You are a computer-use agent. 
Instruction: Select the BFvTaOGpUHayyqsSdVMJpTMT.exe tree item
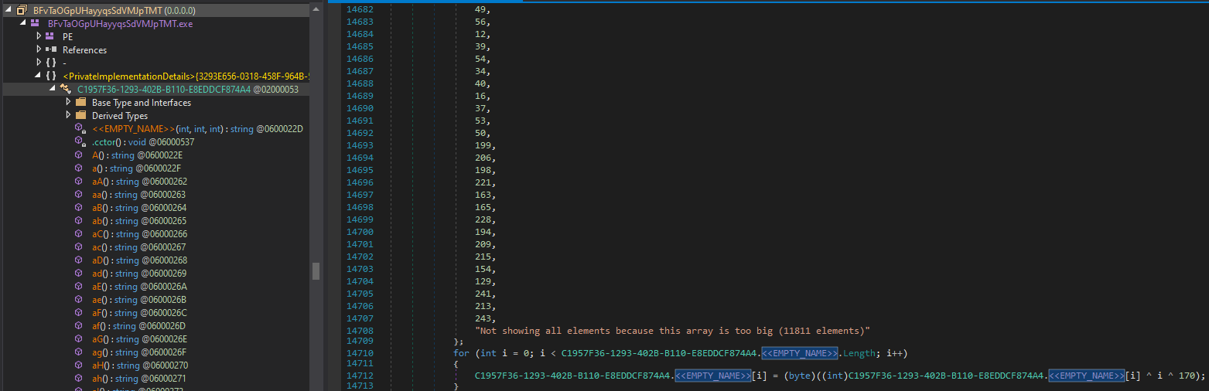pos(121,24)
